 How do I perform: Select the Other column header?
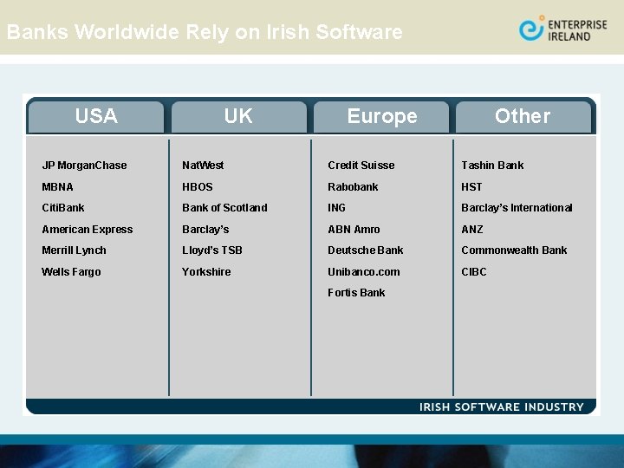point(523,117)
